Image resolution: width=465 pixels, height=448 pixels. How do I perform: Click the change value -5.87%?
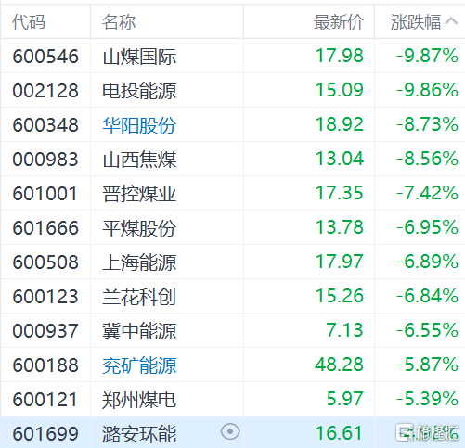(x=427, y=365)
